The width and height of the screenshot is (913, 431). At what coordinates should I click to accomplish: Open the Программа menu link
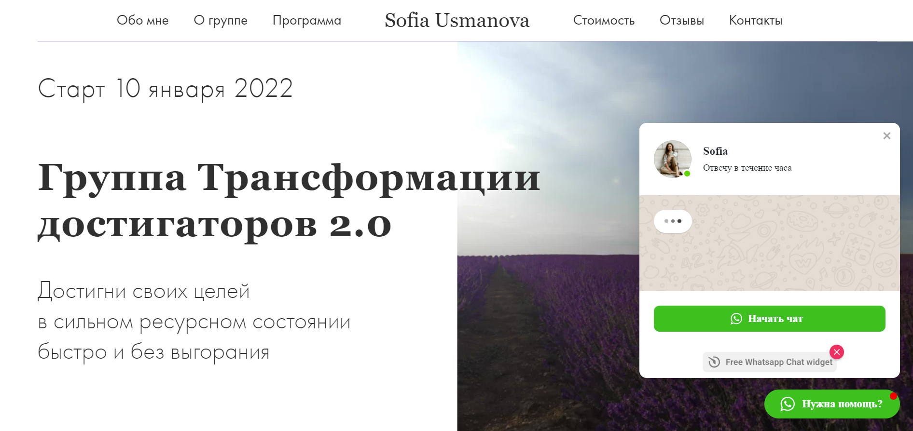tap(307, 20)
